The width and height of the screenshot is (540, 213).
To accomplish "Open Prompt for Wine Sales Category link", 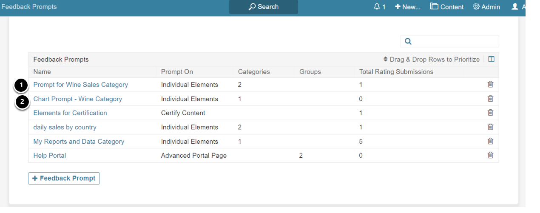I will pyautogui.click(x=80, y=85).
